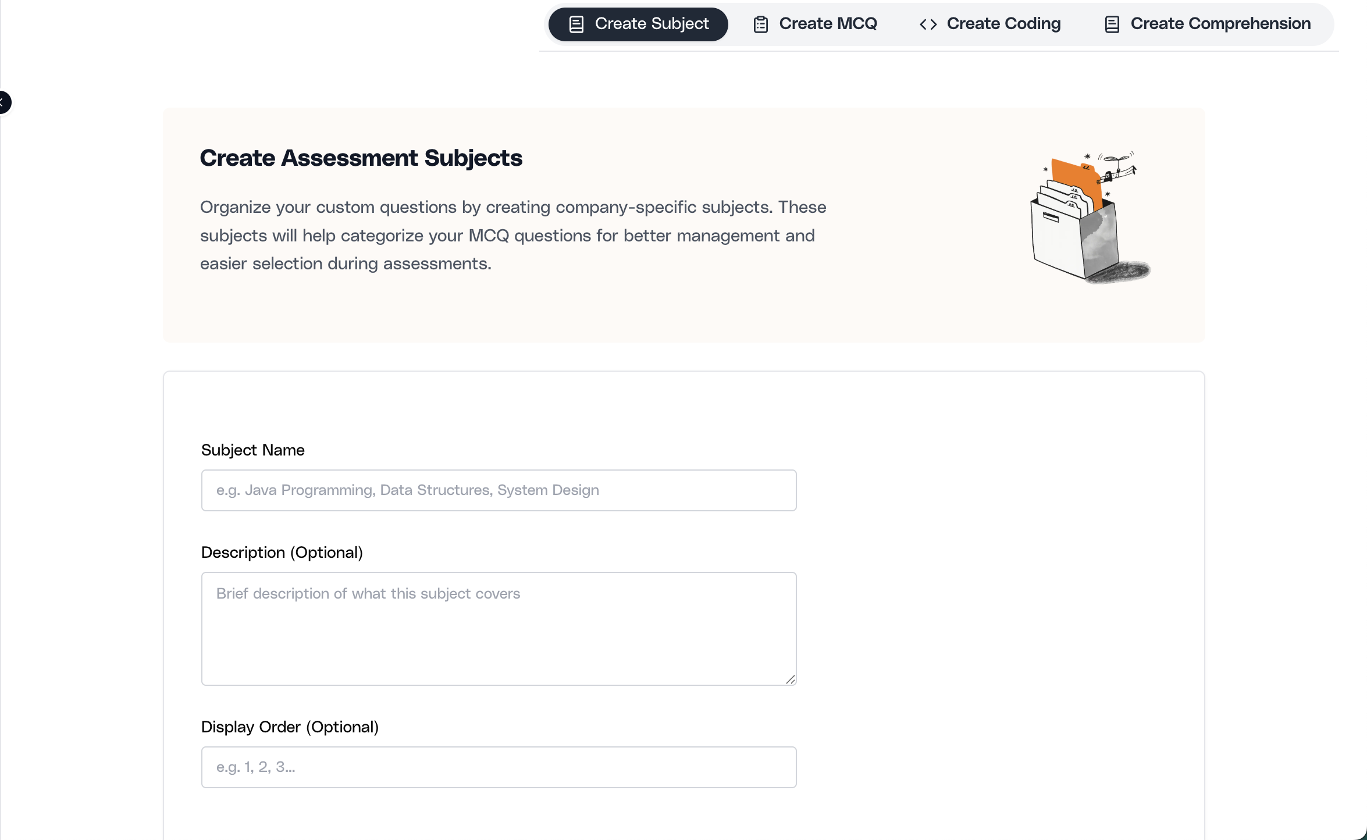Screen dimensions: 1367x840
Task: Select the code brackets icon for Create Coding
Action: (927, 24)
